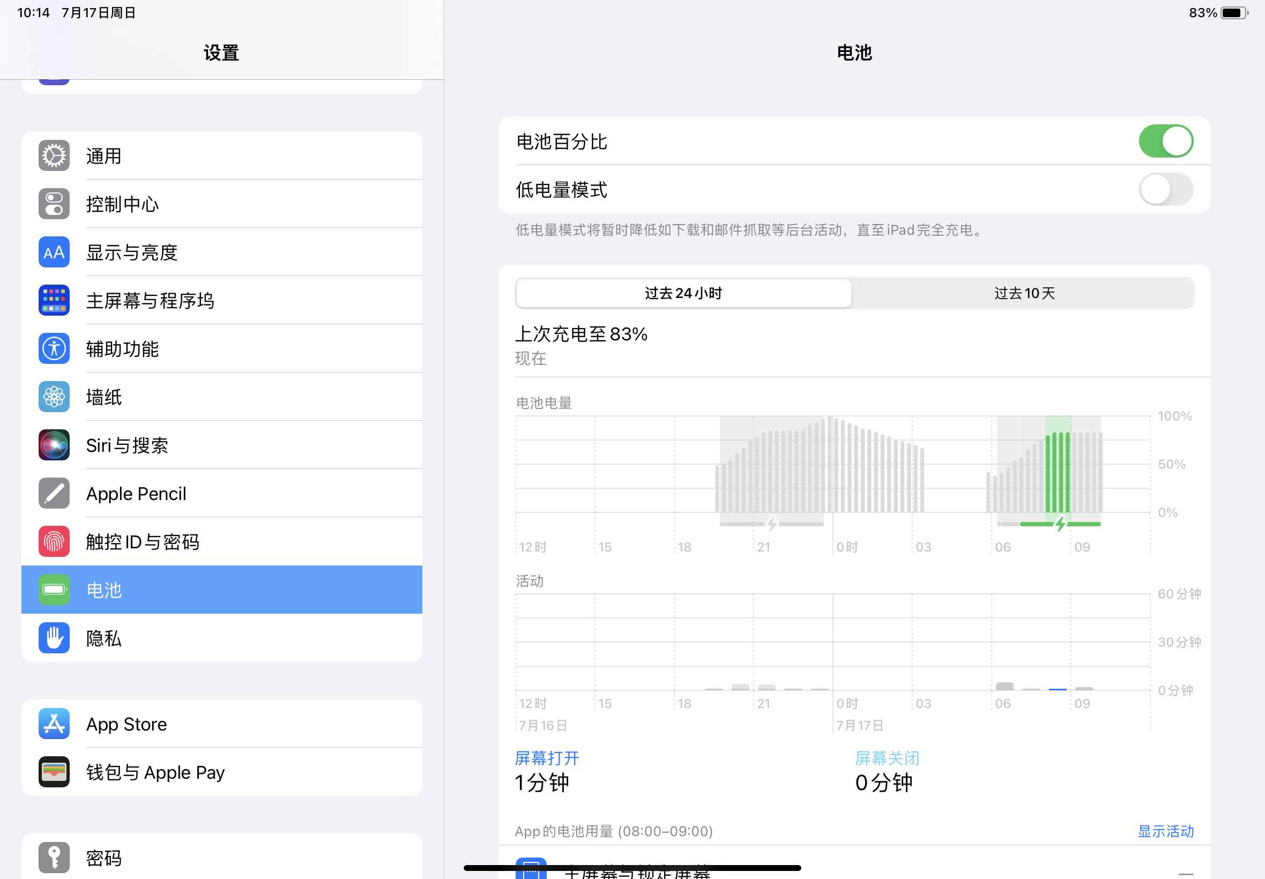
Task: Open Siri与搜索 settings icon
Action: coord(54,445)
